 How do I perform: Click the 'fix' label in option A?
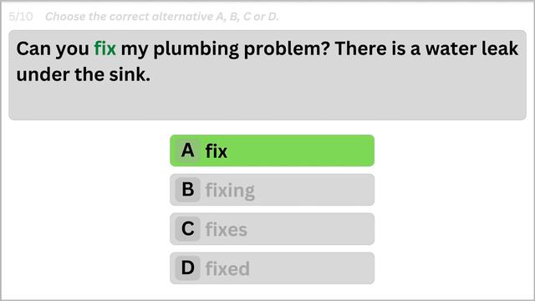click(x=216, y=151)
